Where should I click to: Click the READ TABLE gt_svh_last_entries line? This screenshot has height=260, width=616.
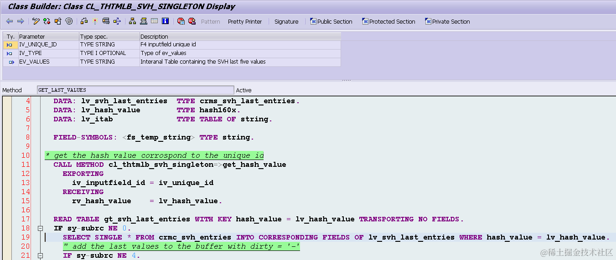pyautogui.click(x=259, y=219)
